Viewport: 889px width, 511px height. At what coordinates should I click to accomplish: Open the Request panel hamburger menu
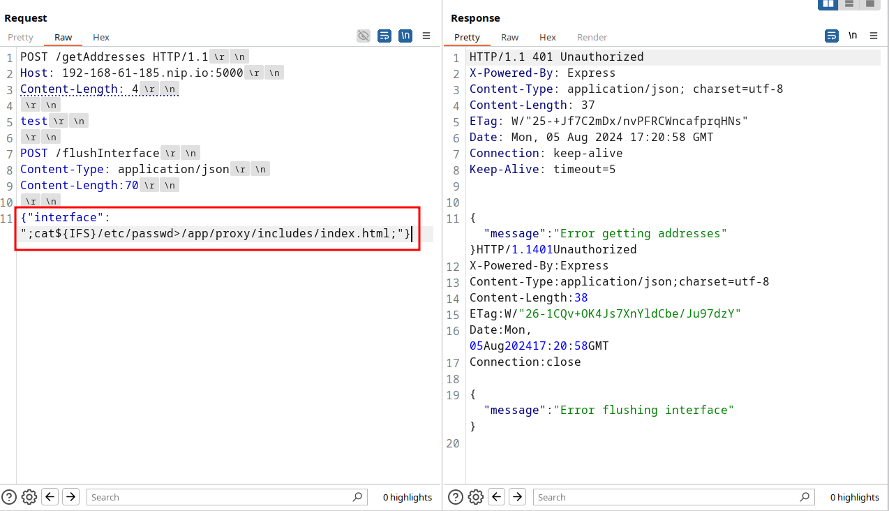pyautogui.click(x=426, y=36)
